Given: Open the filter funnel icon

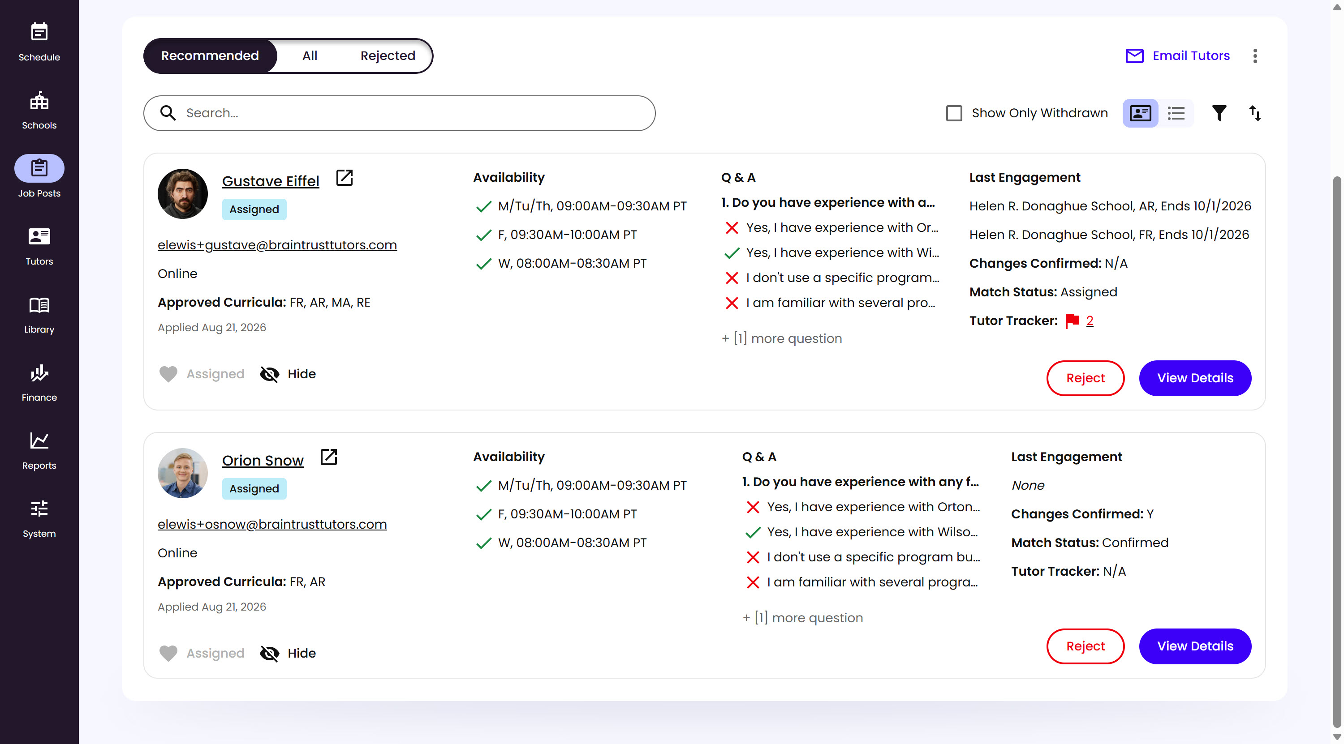Looking at the screenshot, I should point(1219,113).
